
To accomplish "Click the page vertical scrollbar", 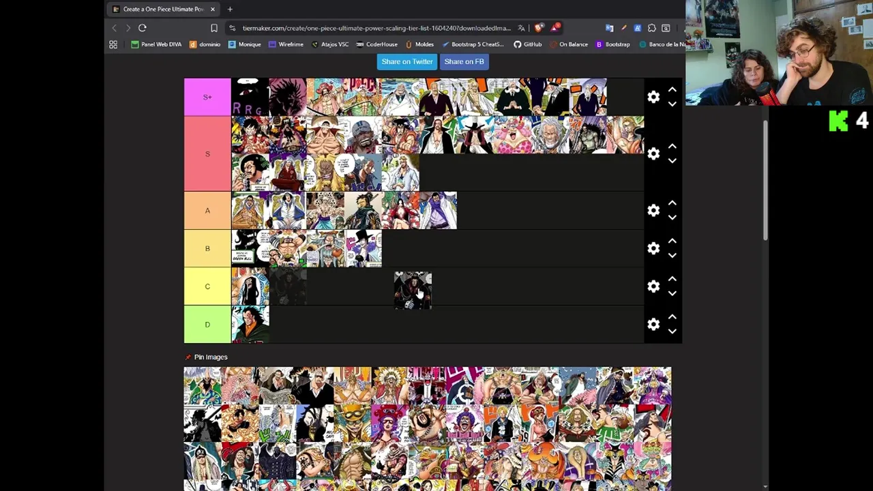I will [x=766, y=181].
